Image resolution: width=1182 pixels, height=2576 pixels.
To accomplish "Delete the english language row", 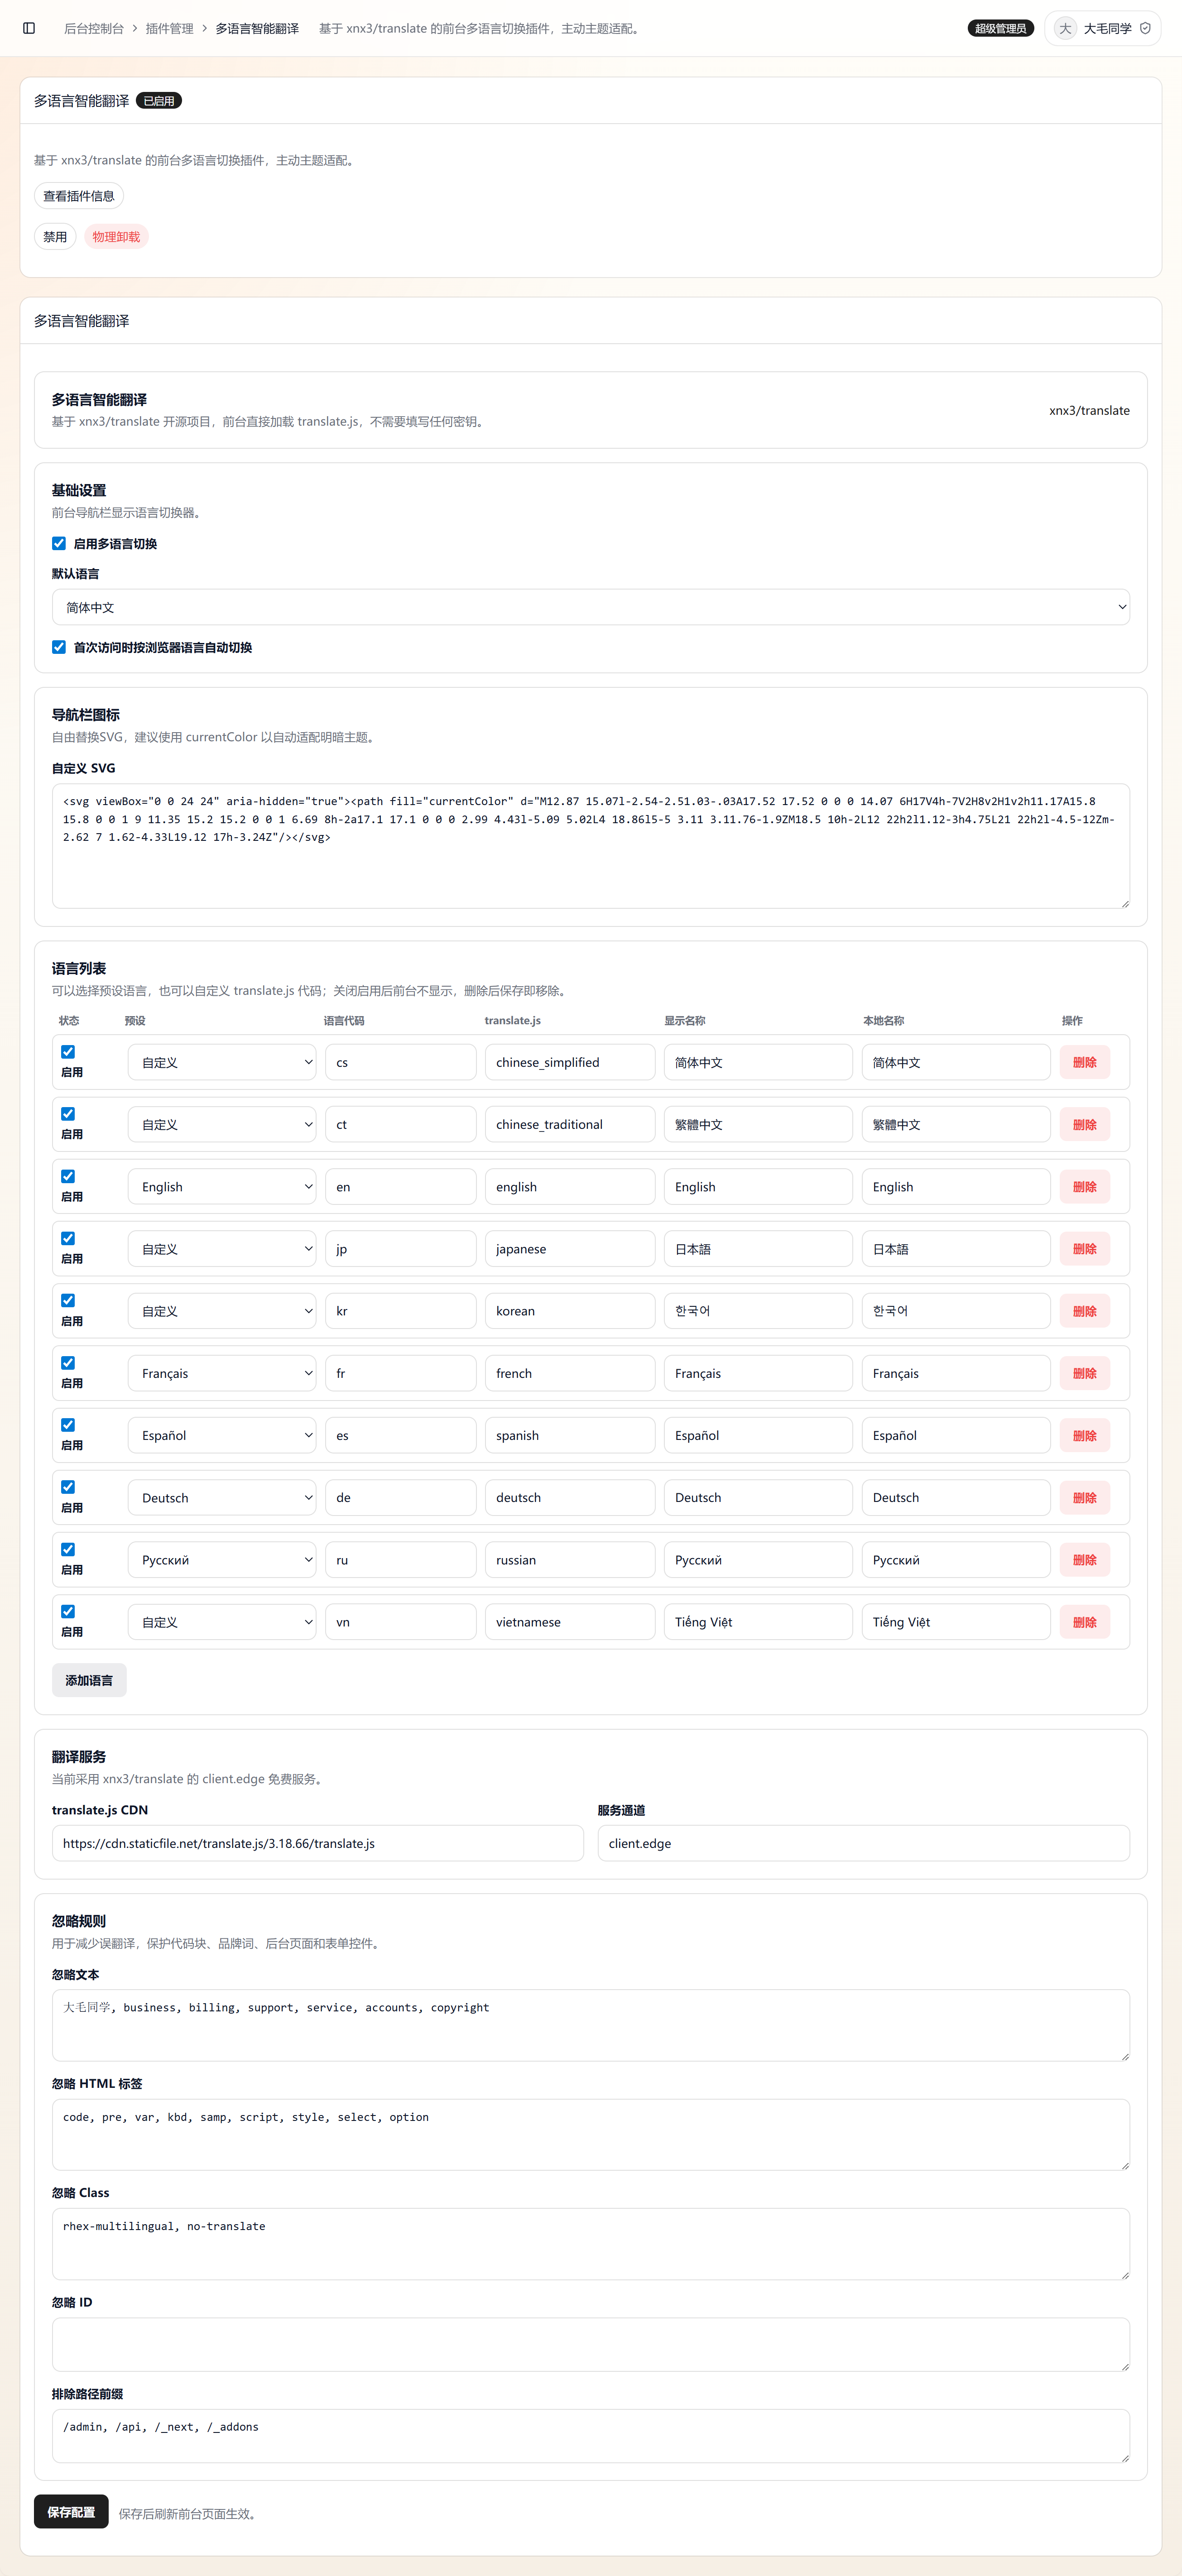I will coord(1085,1187).
